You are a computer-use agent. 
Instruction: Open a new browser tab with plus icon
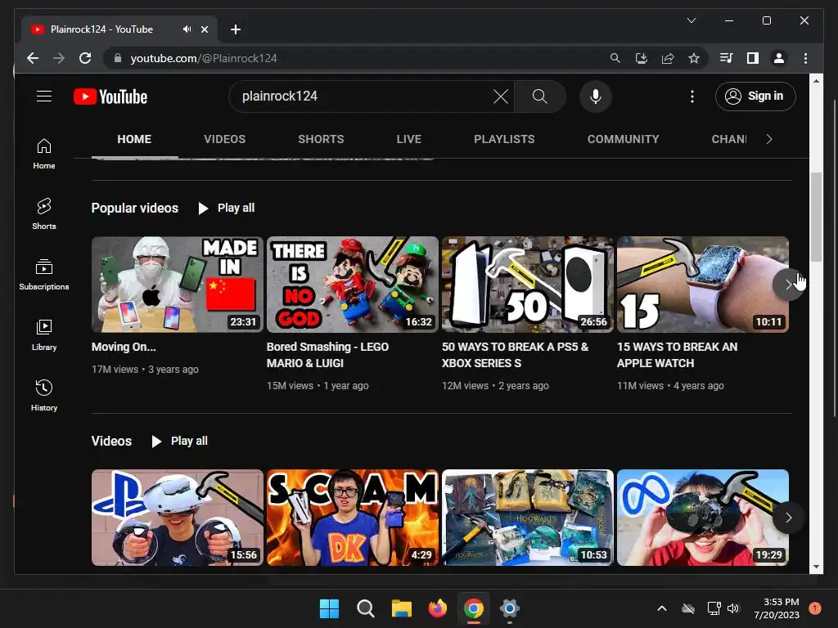tap(236, 29)
